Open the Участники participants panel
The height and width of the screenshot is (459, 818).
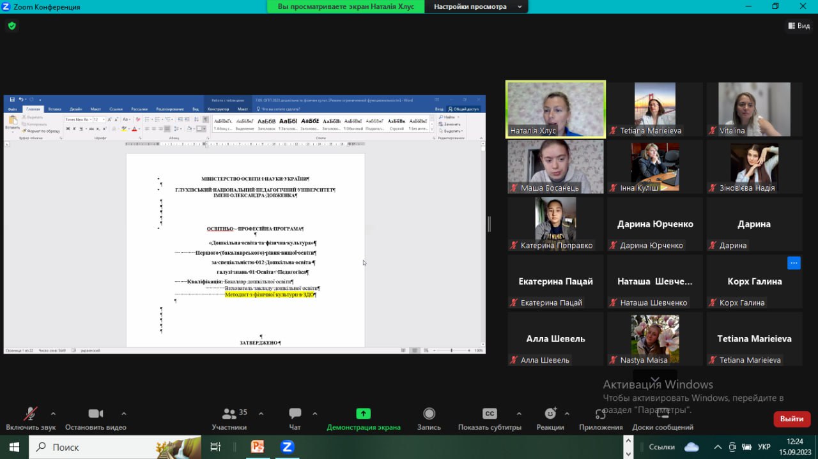(x=229, y=419)
